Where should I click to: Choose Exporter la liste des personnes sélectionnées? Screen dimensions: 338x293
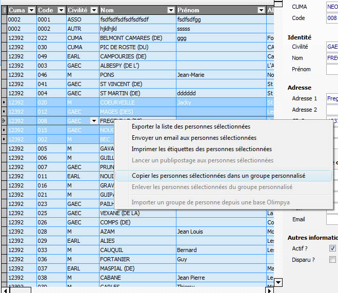pyautogui.click(x=191, y=127)
